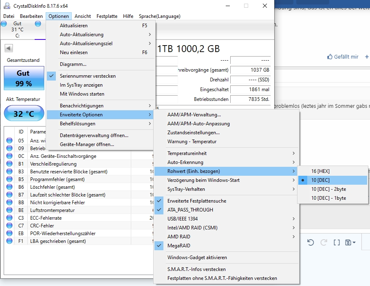This screenshot has height=286, width=370.
Task: Expand Behelfslösungen submenu
Action: click(100, 123)
